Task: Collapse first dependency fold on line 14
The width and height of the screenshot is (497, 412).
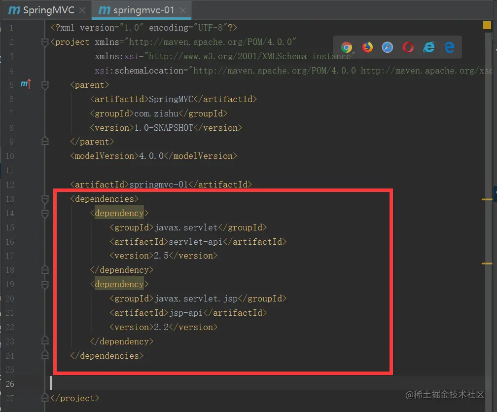Action: [x=45, y=213]
